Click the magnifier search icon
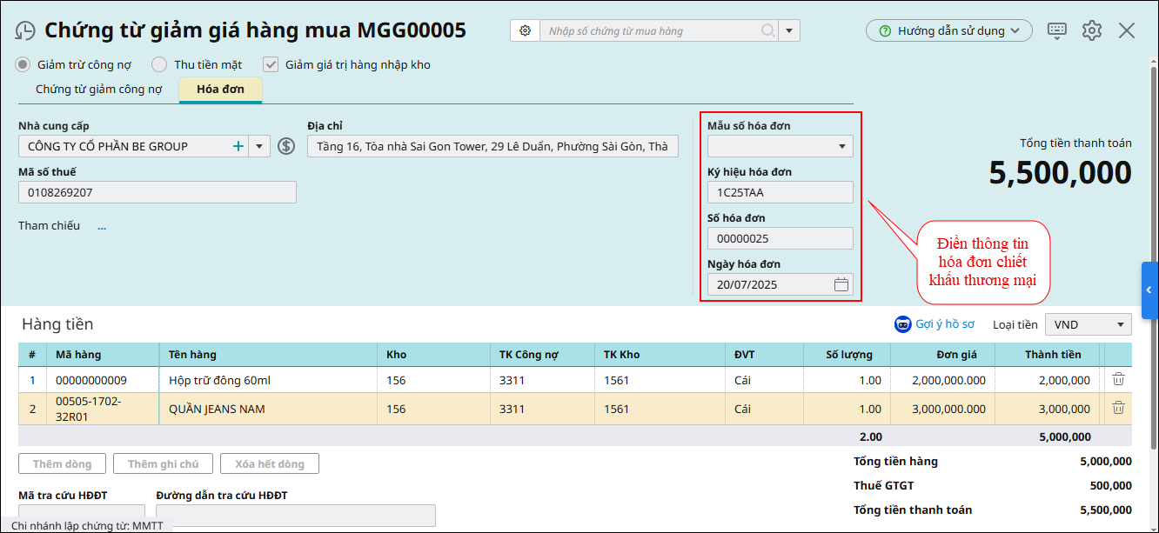Screen dimensions: 1159x533 (x=767, y=31)
